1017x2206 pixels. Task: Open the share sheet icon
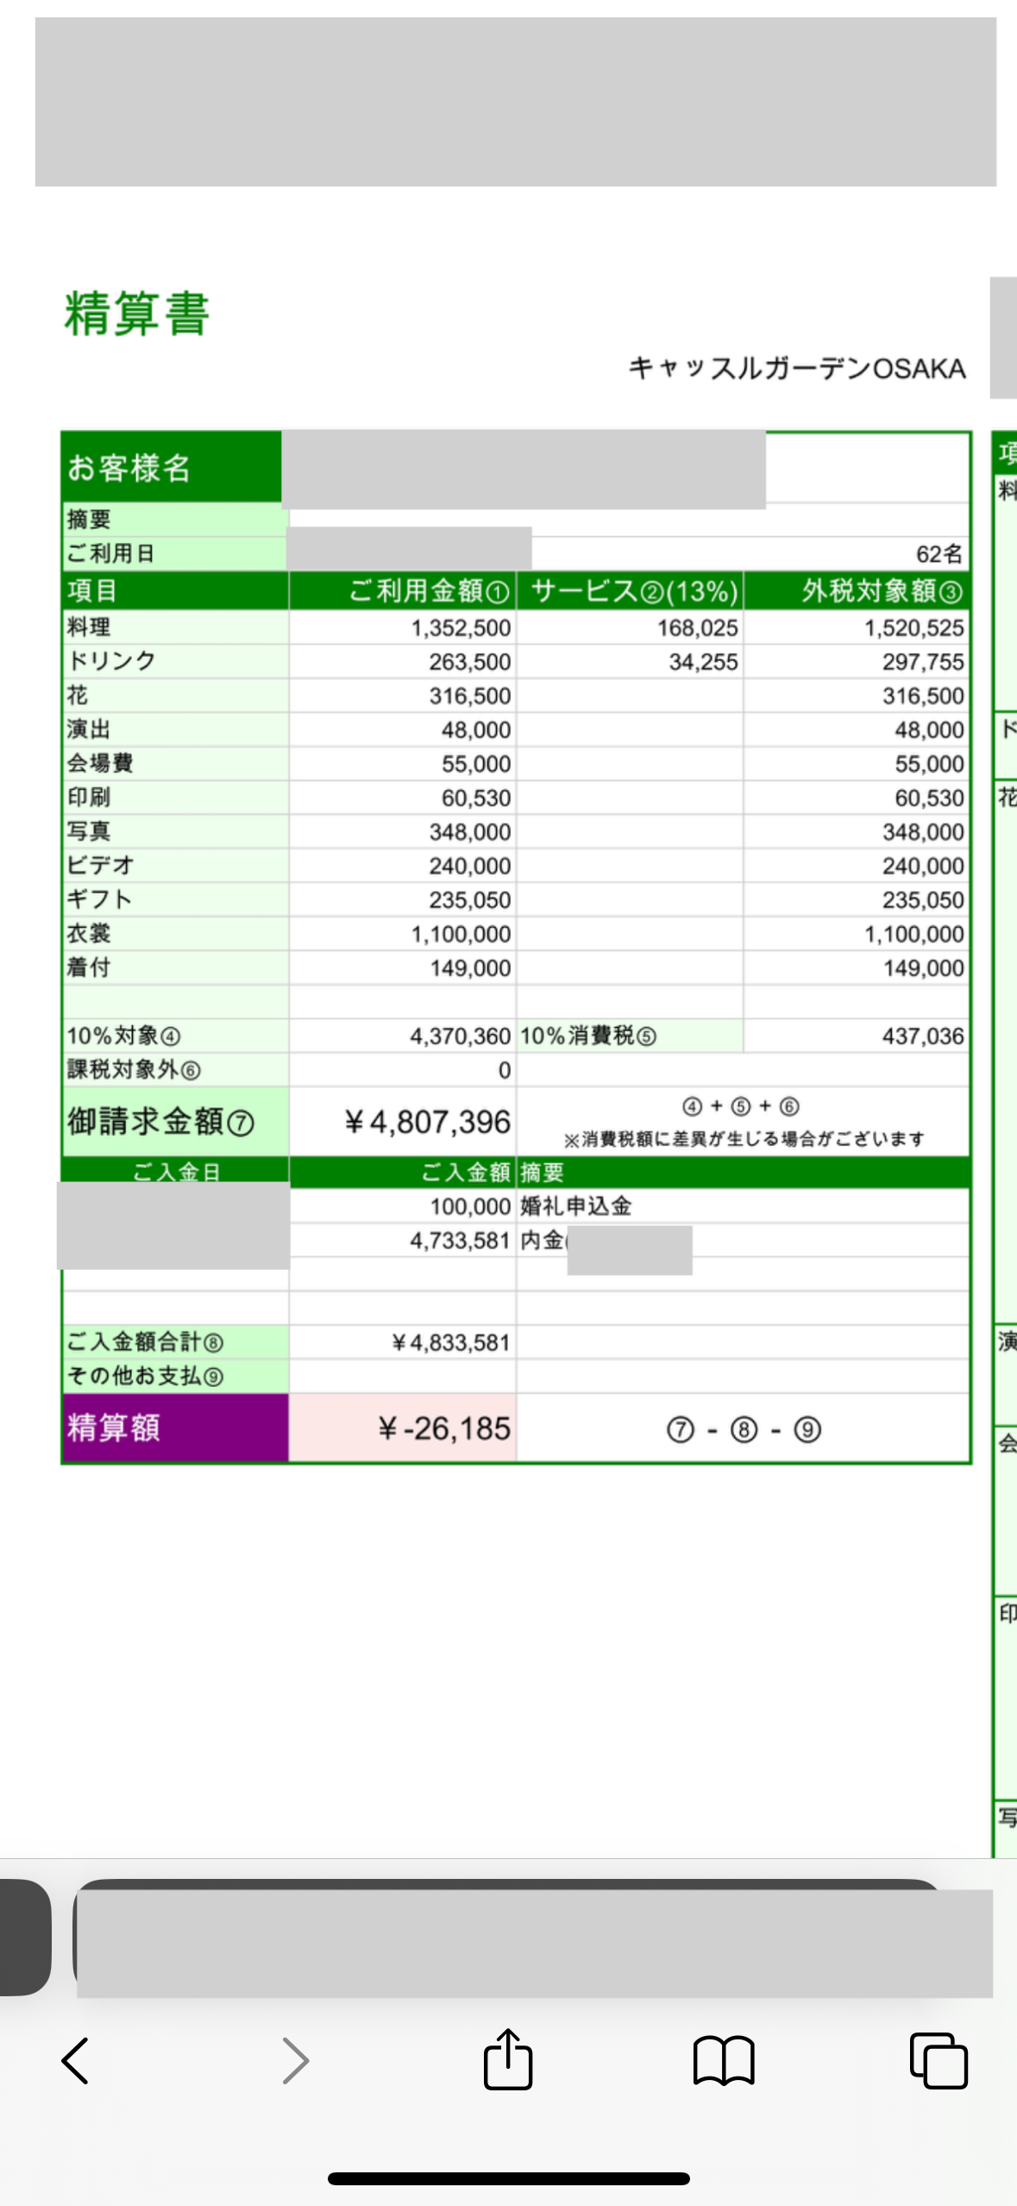pos(508,2059)
